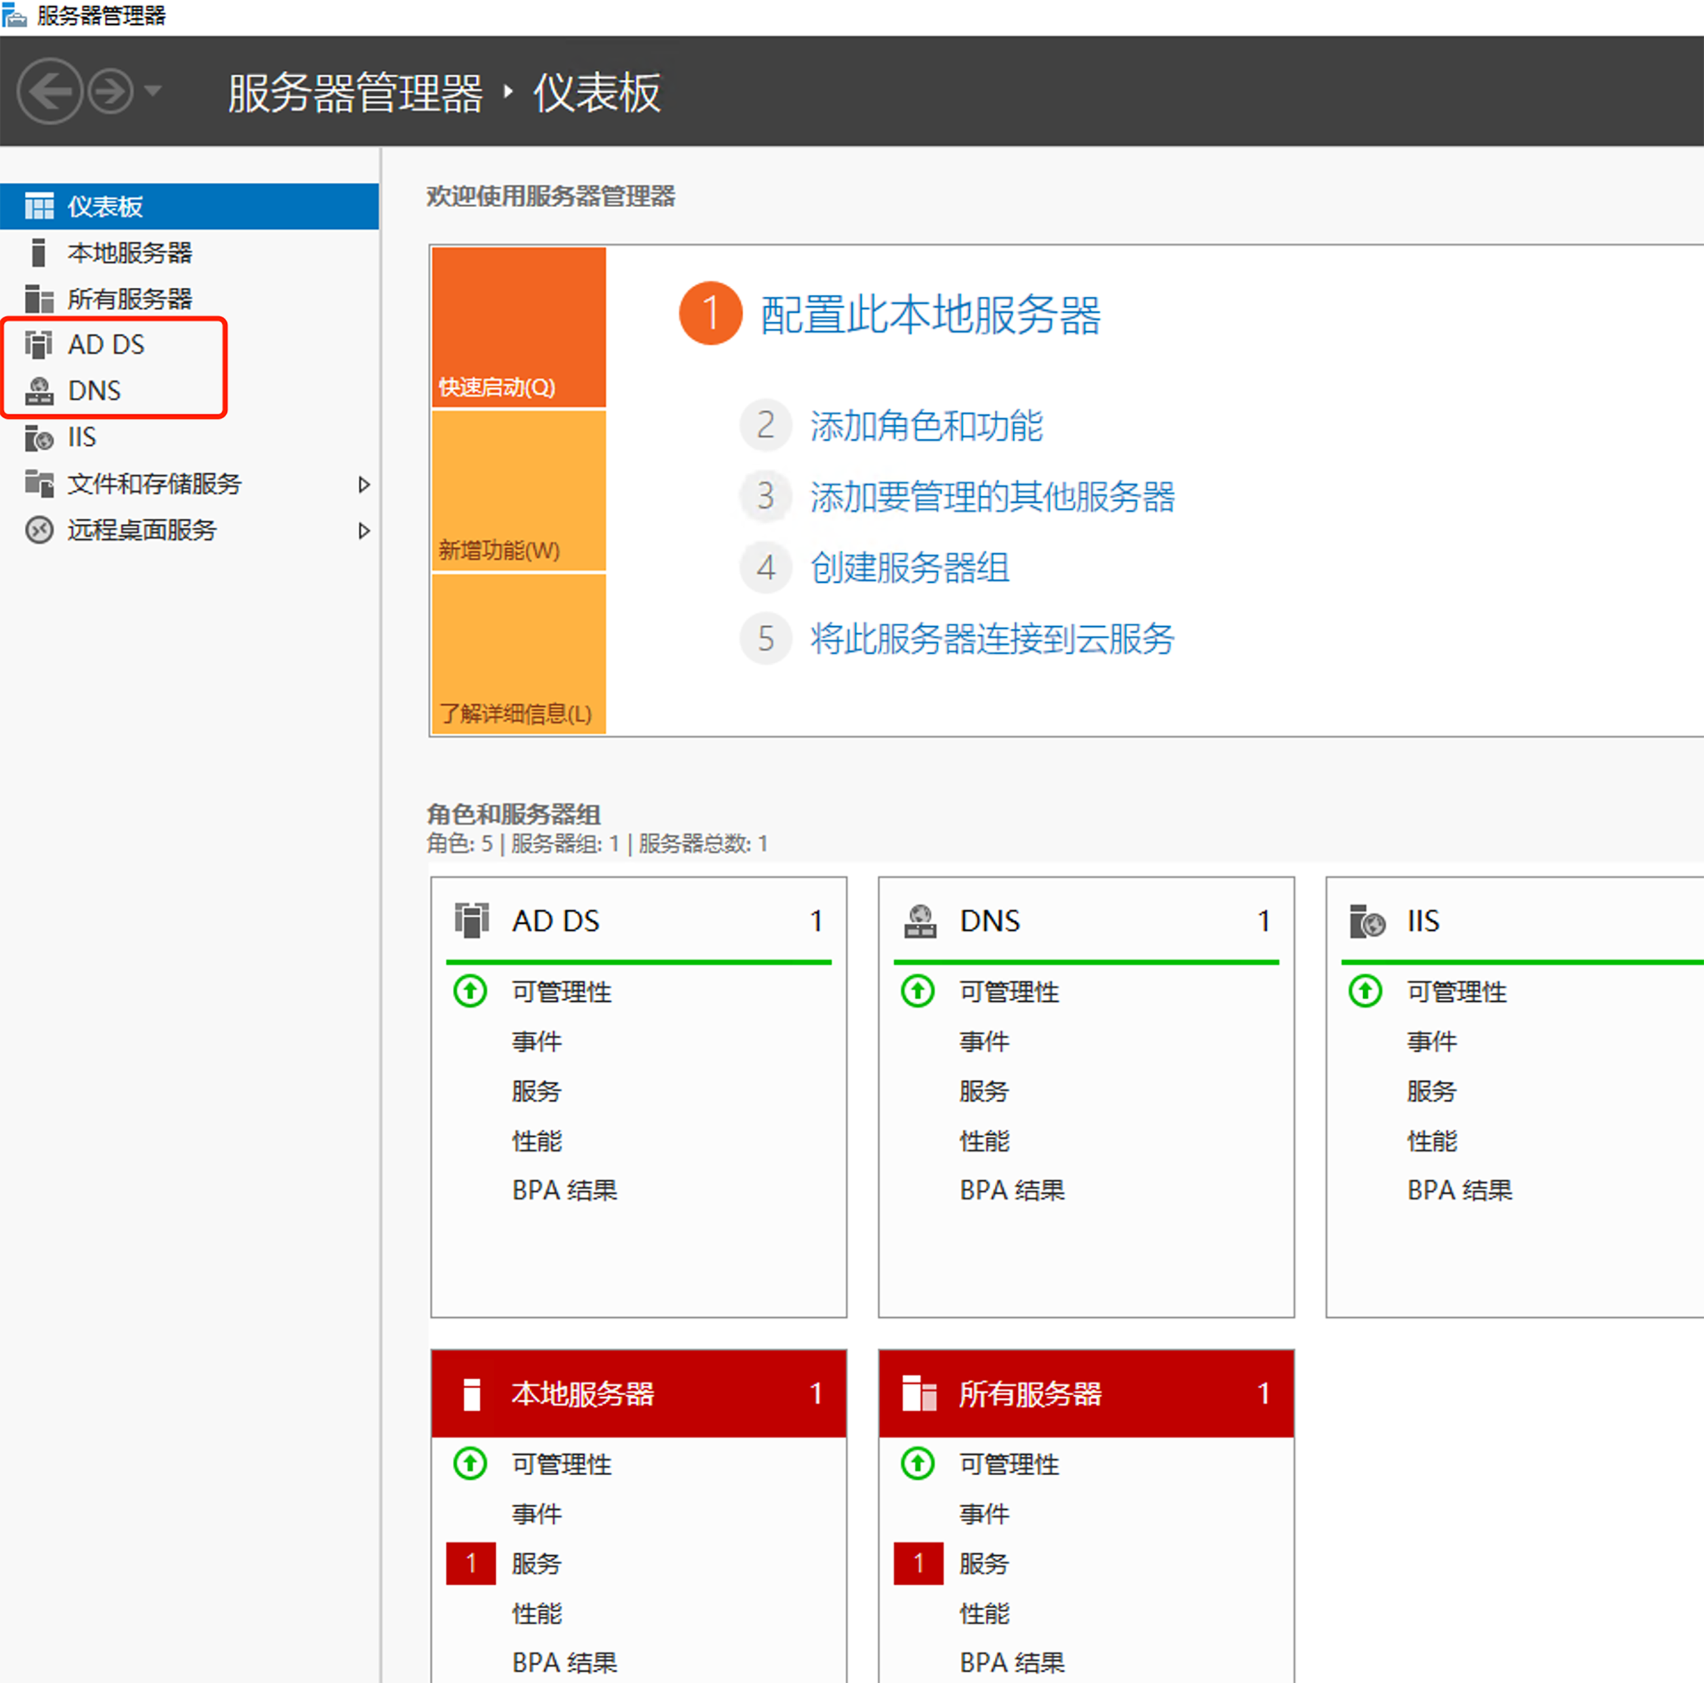Open 服务 in the 本地服务器 tile

[x=536, y=1564]
